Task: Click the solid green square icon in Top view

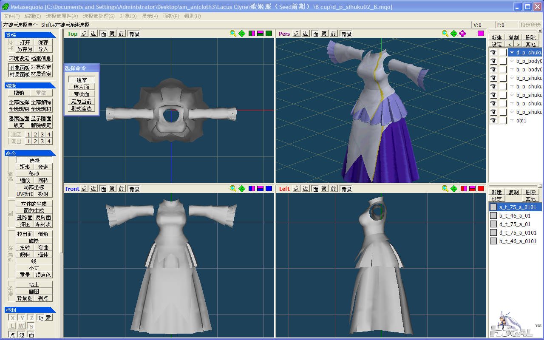Action: (269, 34)
